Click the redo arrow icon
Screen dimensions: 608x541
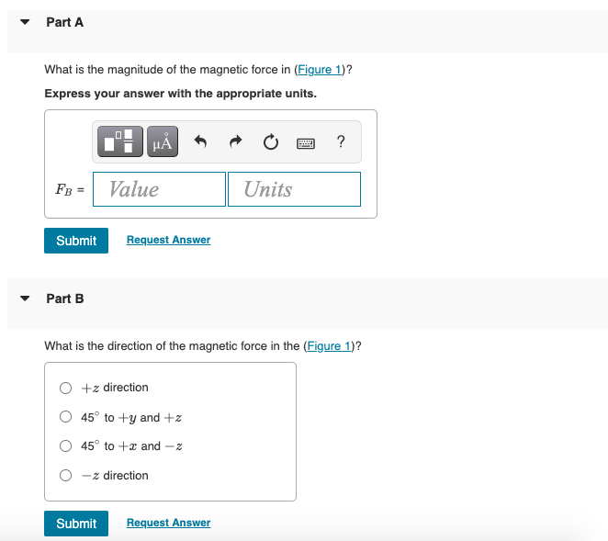click(235, 141)
